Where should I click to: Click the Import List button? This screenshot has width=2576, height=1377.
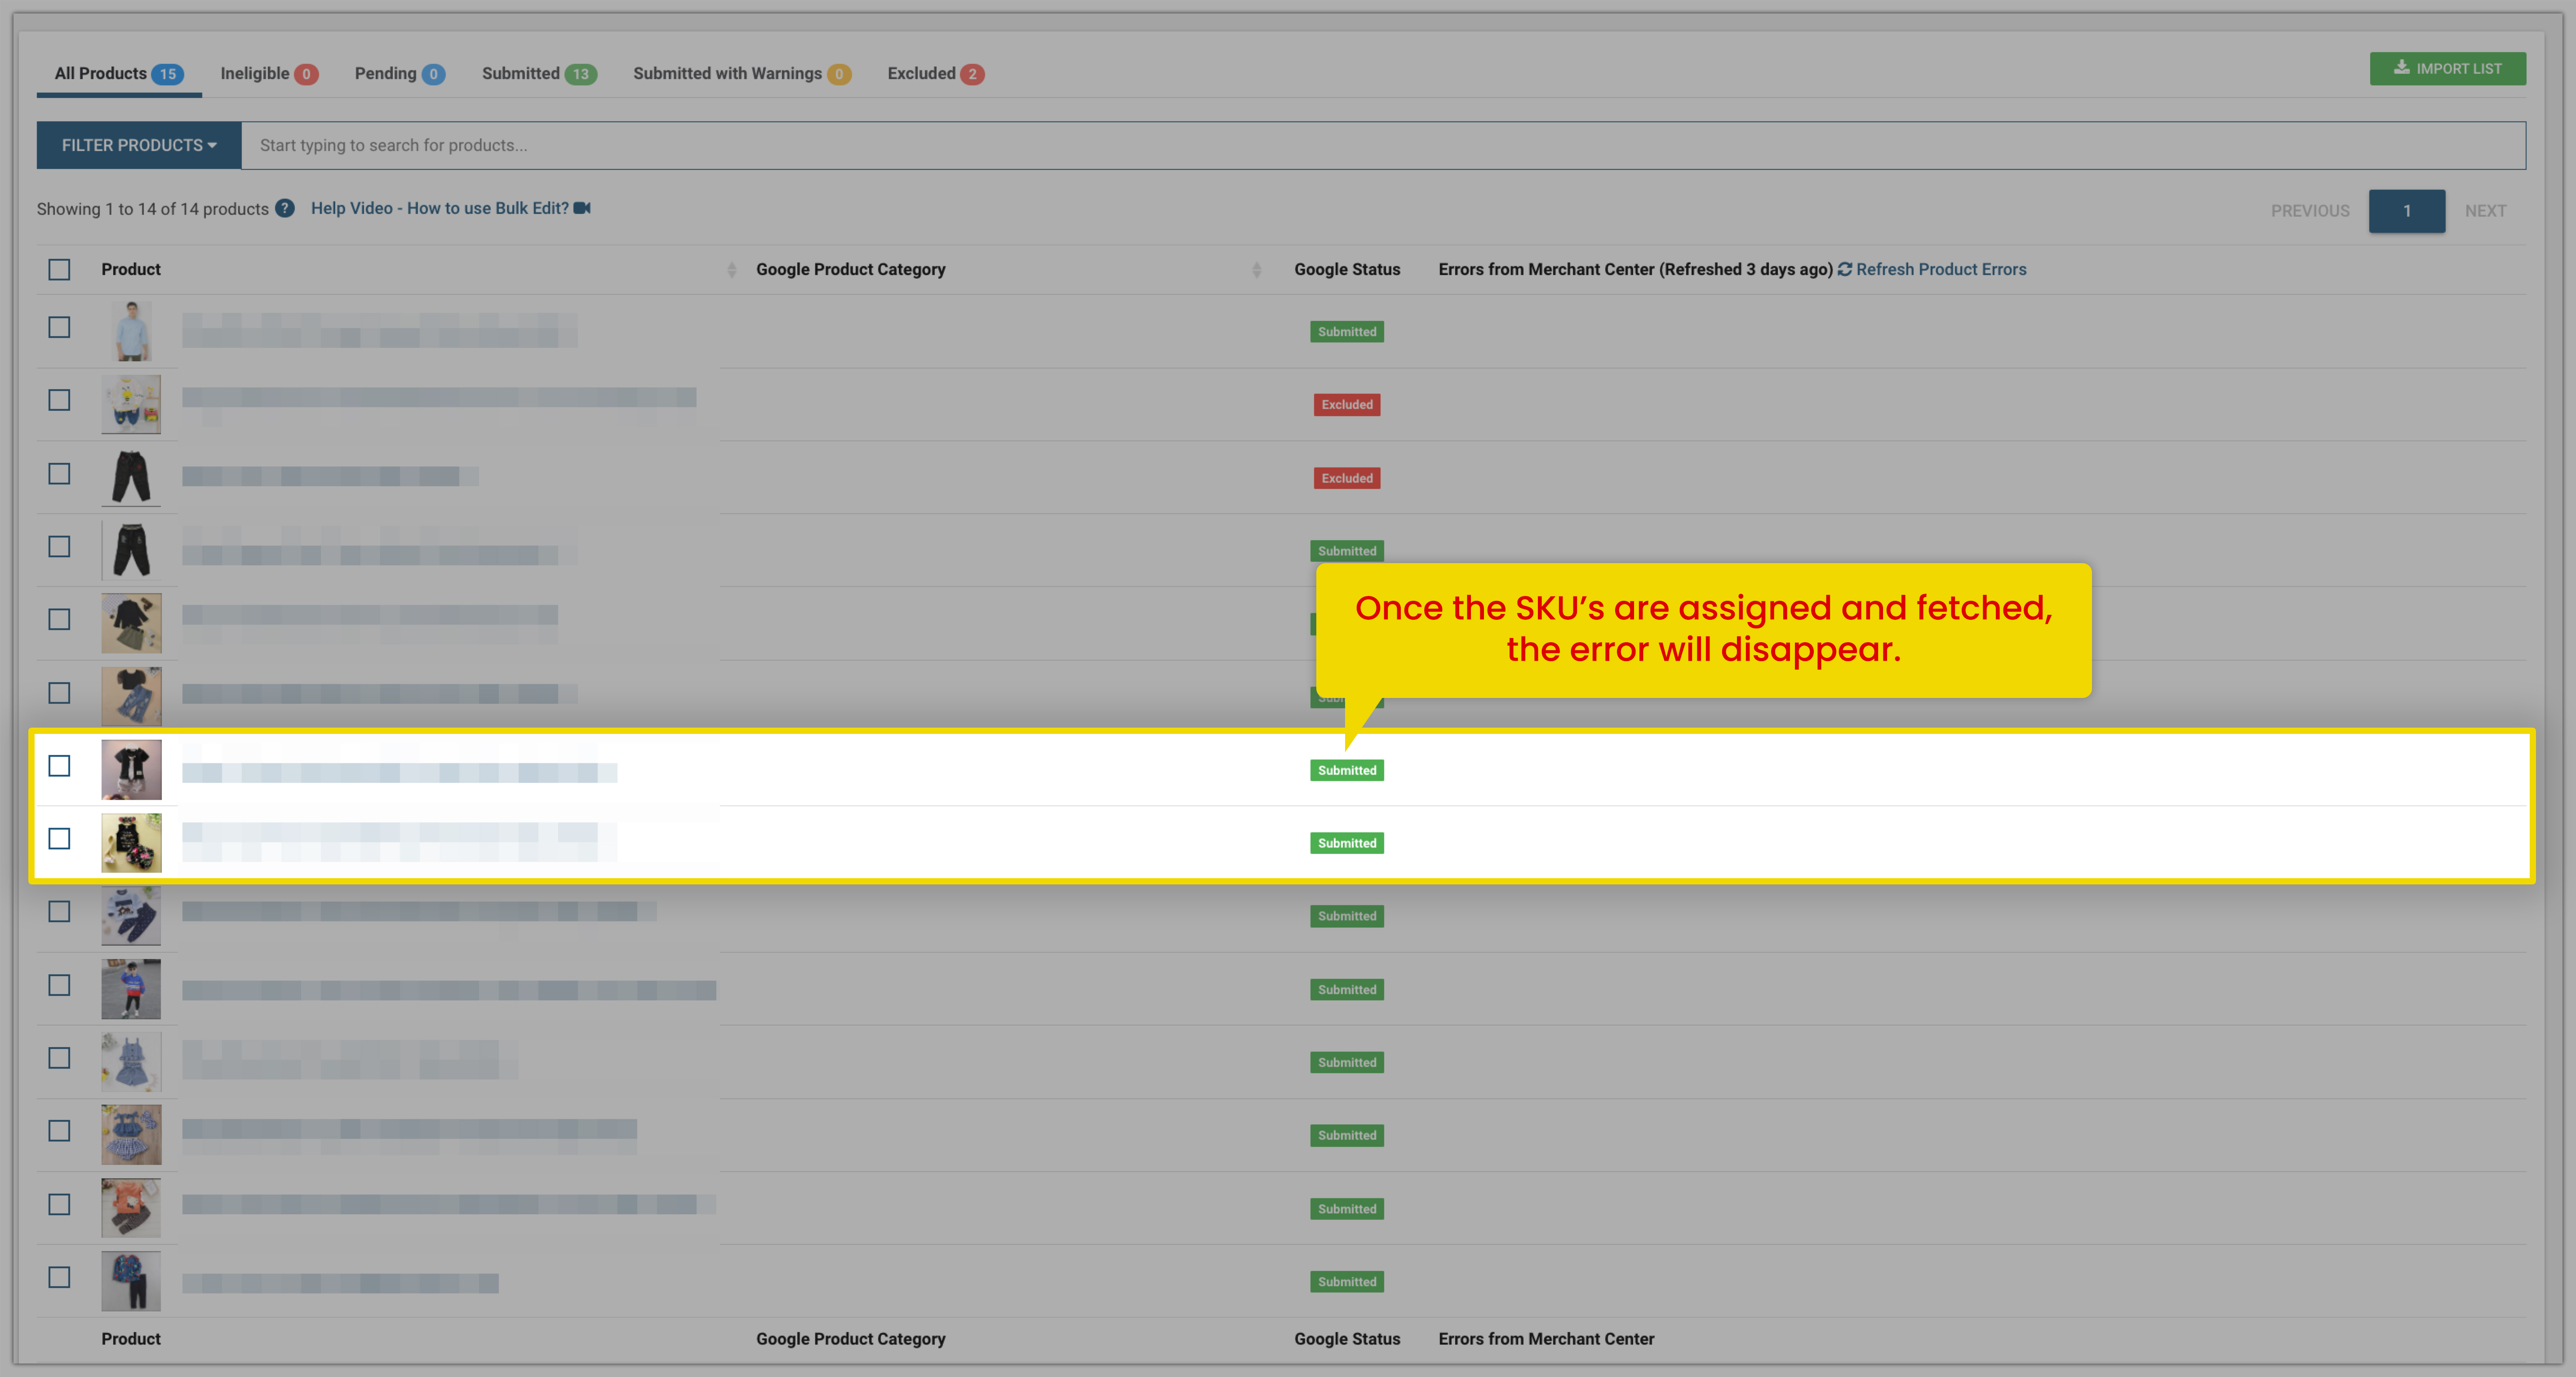coord(2447,68)
